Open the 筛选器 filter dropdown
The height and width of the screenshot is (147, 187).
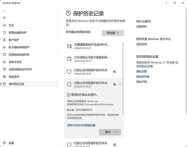pyautogui.click(x=113, y=33)
